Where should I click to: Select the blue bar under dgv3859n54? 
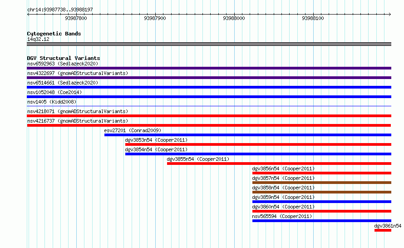pyautogui.click(x=322, y=202)
